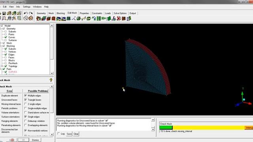Screen dimensions: 253x142
Task: Open the Check Mesh tool
Action: pyautogui.click(x=49, y=19)
